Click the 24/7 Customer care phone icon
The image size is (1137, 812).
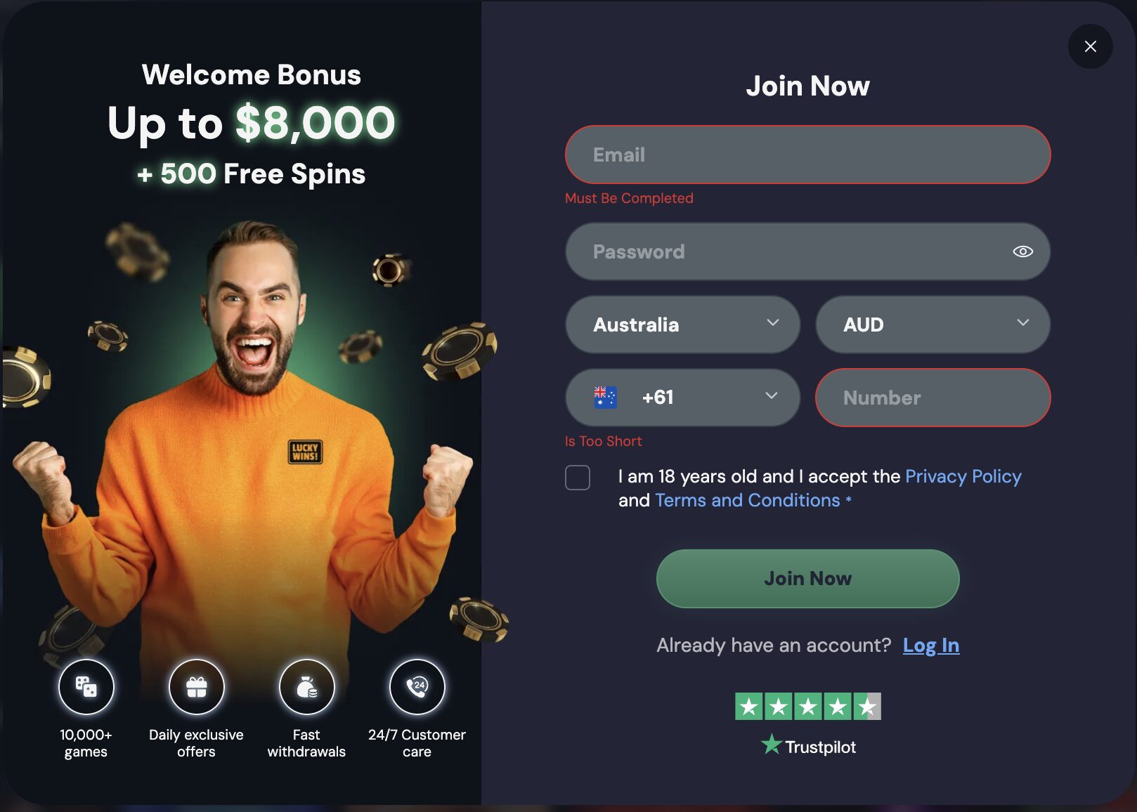coord(417,687)
